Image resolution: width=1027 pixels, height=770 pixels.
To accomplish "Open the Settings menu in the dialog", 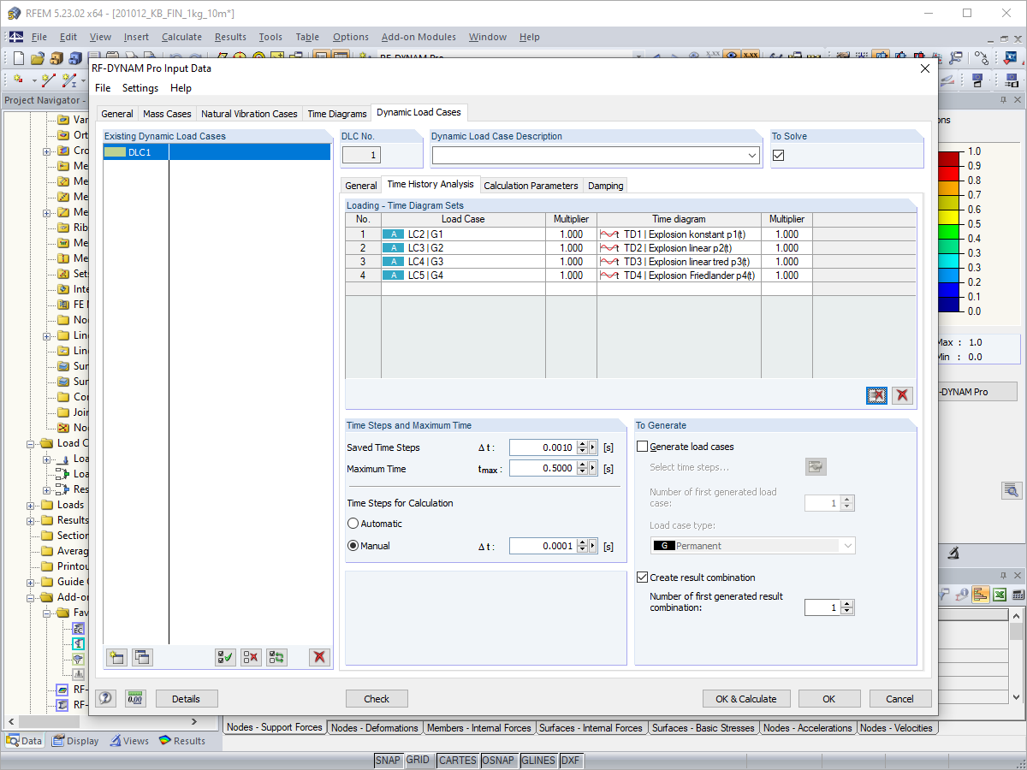I will (x=140, y=88).
